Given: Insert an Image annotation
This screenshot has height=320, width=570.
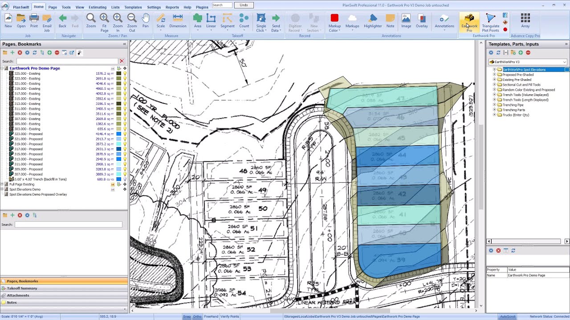Looking at the screenshot, I should pos(406,21).
